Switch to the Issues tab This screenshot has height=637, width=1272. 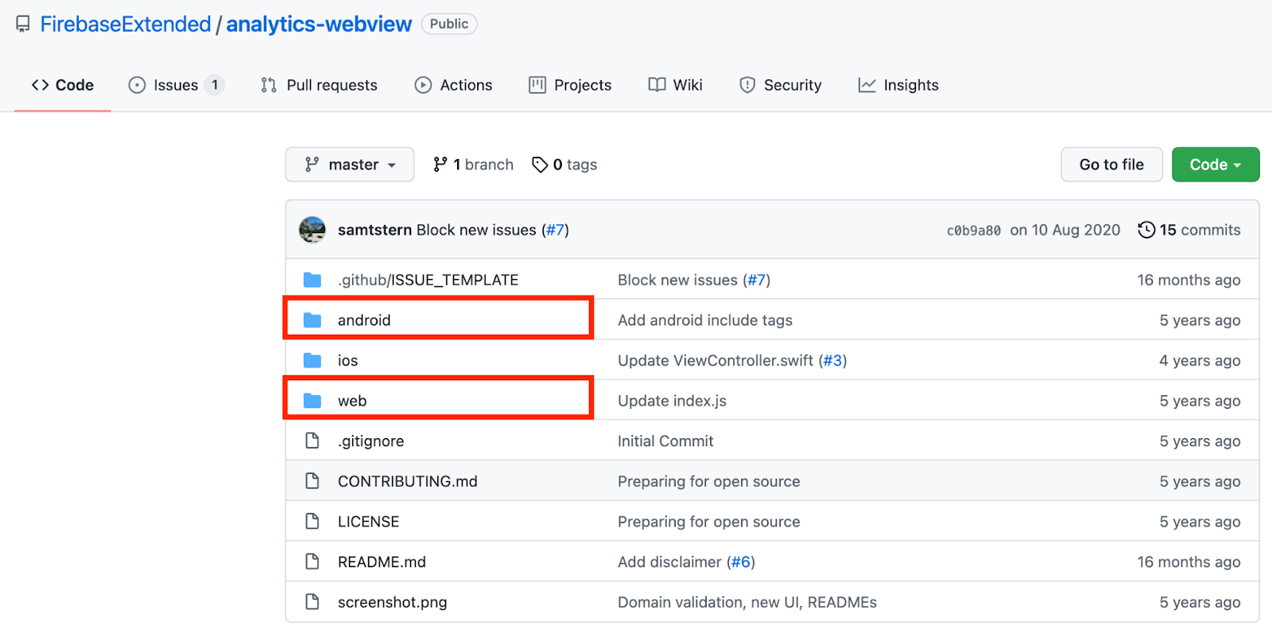click(x=176, y=85)
